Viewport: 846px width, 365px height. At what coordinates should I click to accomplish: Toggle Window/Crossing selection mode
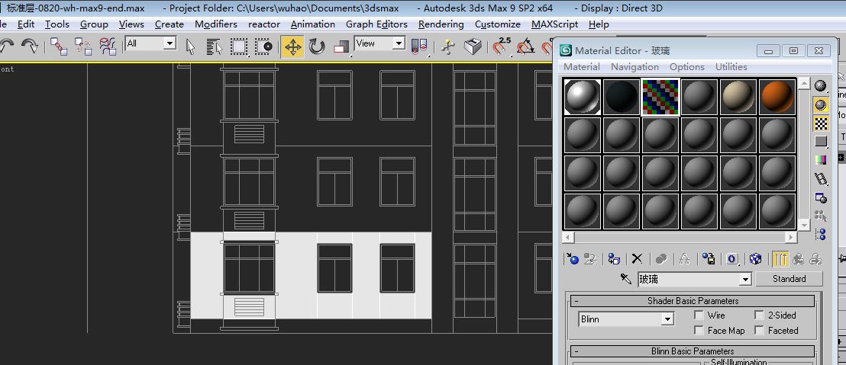click(264, 46)
